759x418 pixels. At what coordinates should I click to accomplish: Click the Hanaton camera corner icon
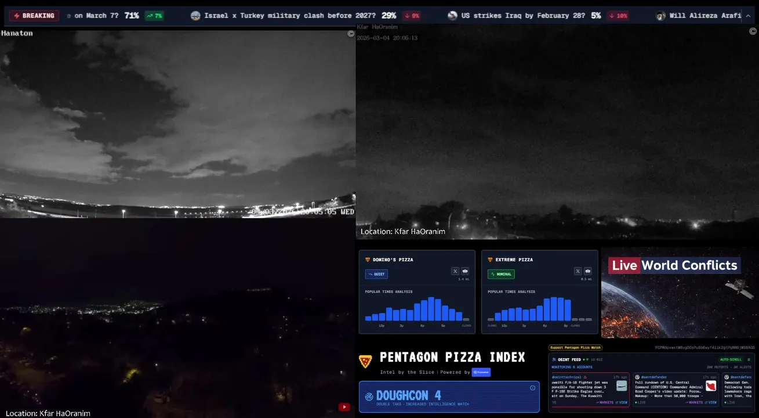click(x=350, y=34)
